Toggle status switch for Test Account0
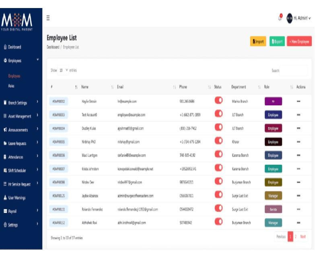The height and width of the screenshot is (254, 325). (x=219, y=115)
